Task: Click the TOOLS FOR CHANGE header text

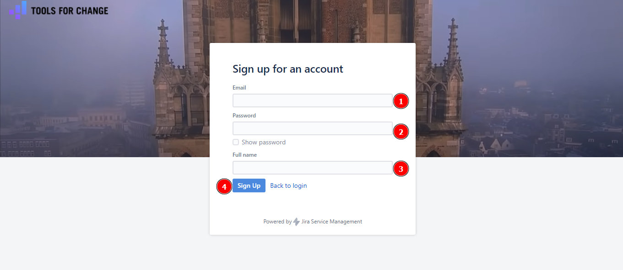Action: click(x=70, y=11)
